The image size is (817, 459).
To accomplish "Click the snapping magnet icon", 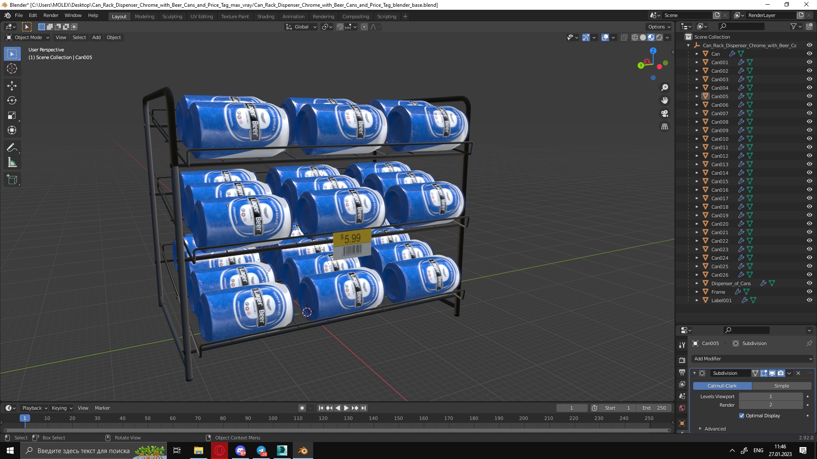I will tap(340, 27).
